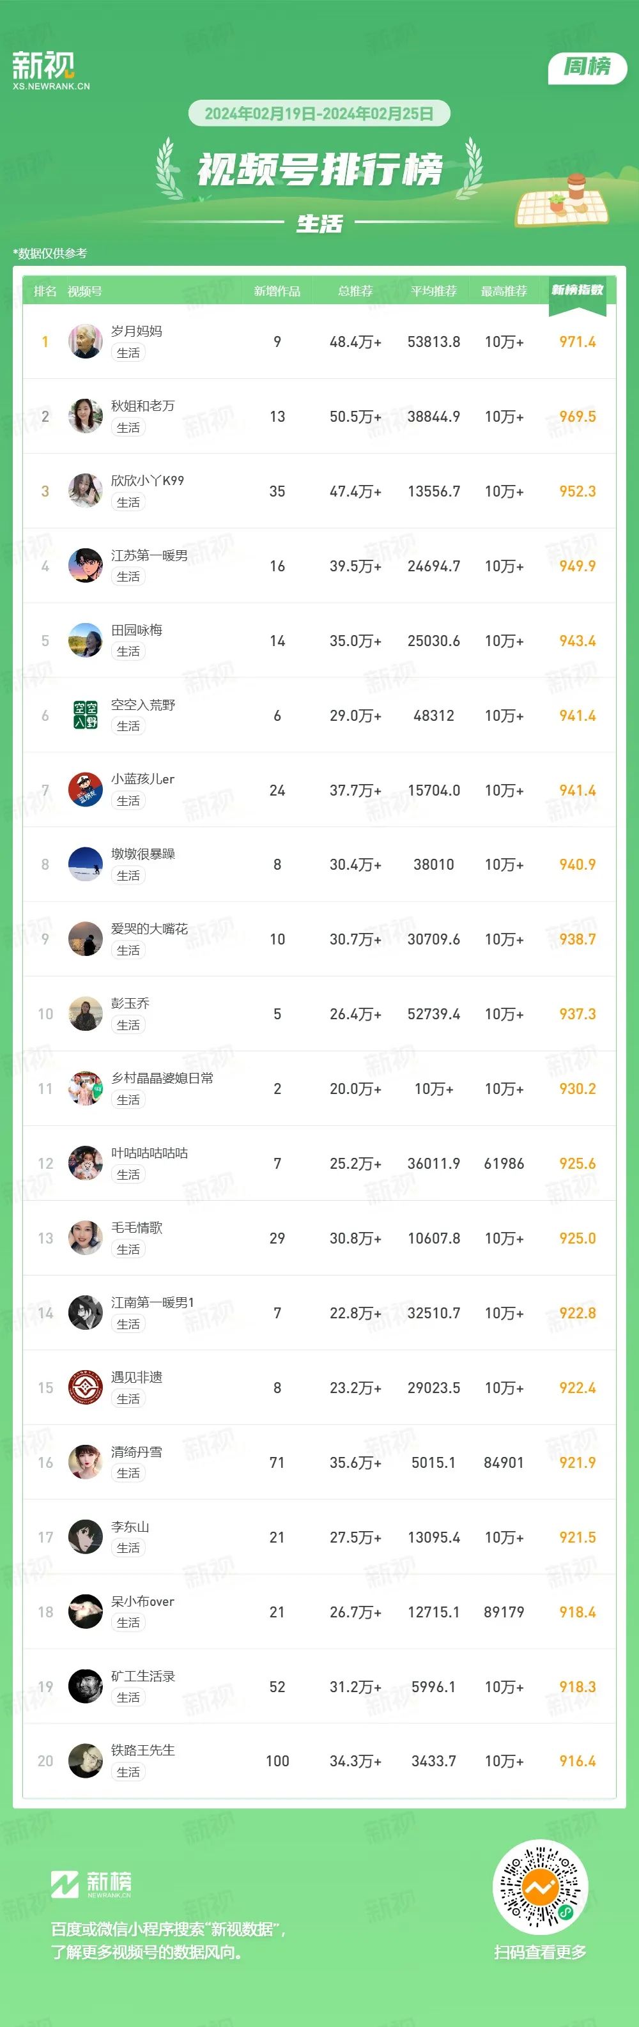Image resolution: width=639 pixels, height=2027 pixels.
Task: Open the 秋姐和老万 account name
Action: pyautogui.click(x=142, y=405)
